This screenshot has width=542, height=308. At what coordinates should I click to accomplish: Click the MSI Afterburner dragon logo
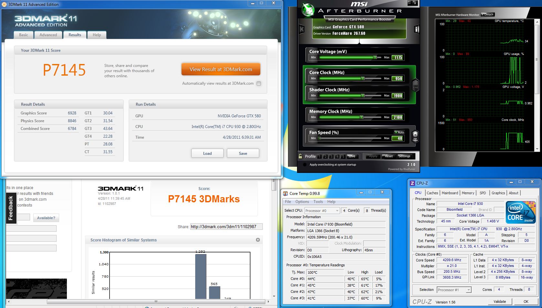pyautogui.click(x=308, y=10)
